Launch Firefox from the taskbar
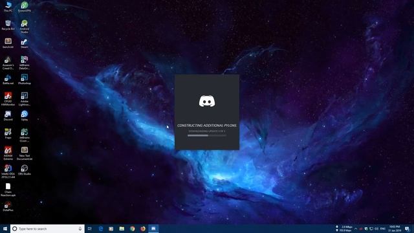 click(x=143, y=228)
